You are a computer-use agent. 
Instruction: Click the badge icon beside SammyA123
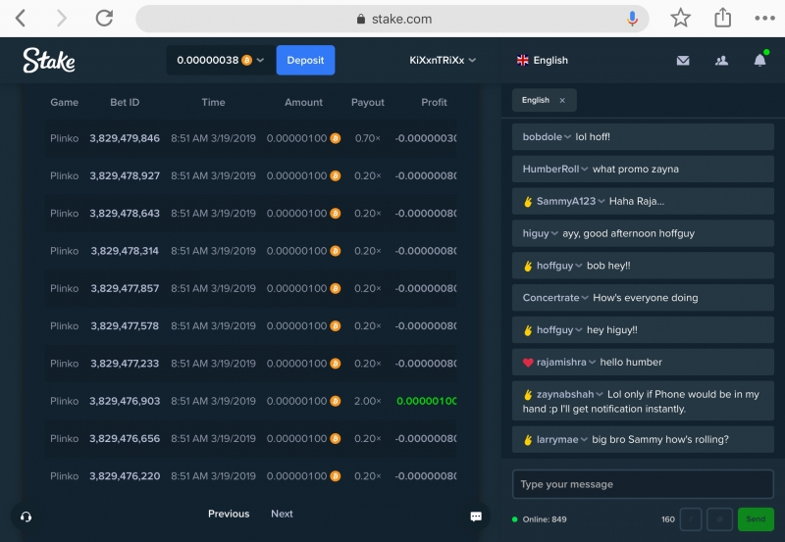pyautogui.click(x=528, y=202)
